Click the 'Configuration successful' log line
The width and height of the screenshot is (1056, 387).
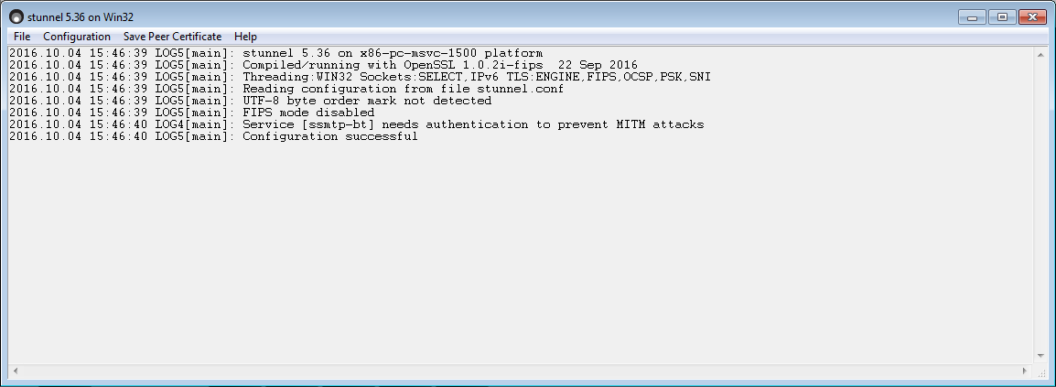213,136
